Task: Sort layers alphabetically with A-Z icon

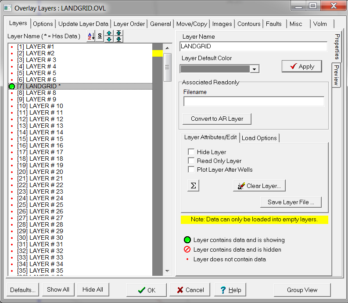Action: pyautogui.click(x=91, y=36)
